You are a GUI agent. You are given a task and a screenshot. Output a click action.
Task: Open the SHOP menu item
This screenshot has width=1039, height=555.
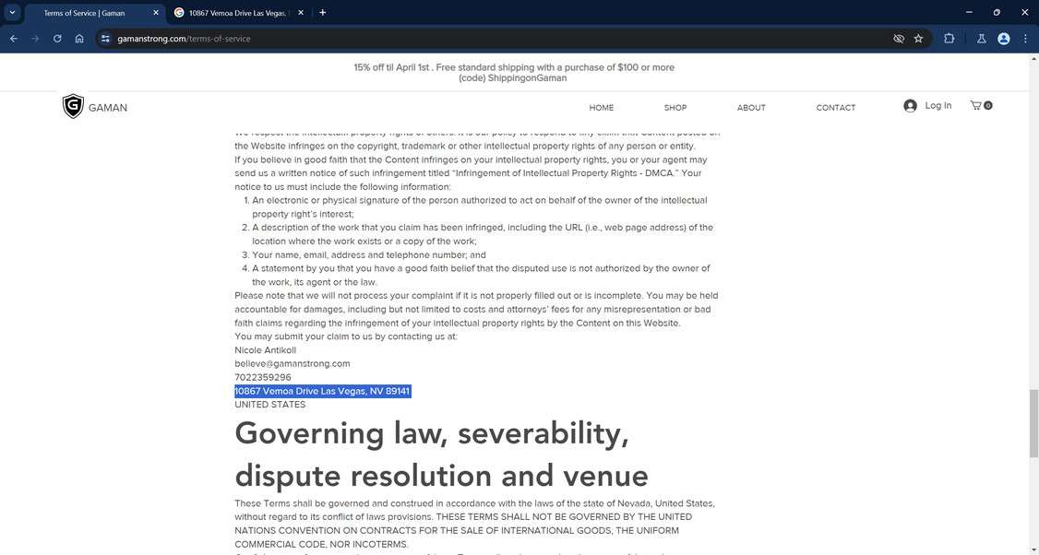[x=675, y=107]
